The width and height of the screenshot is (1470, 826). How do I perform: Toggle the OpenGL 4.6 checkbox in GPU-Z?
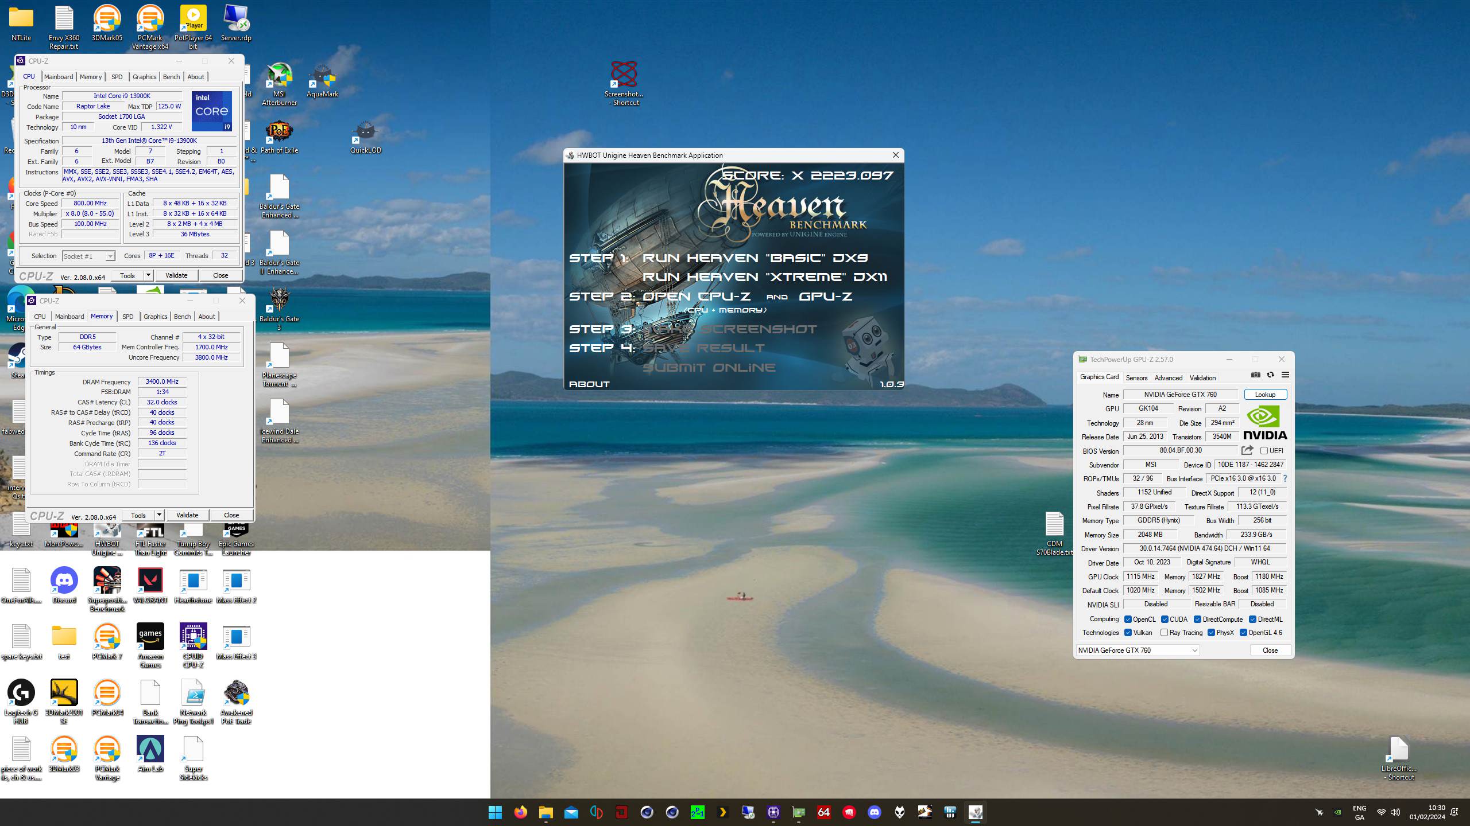(x=1243, y=633)
